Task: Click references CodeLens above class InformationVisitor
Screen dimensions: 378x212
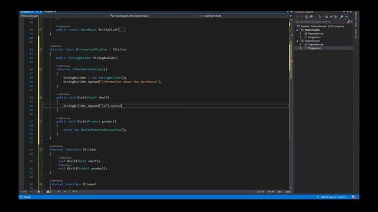Action: tap(56, 46)
